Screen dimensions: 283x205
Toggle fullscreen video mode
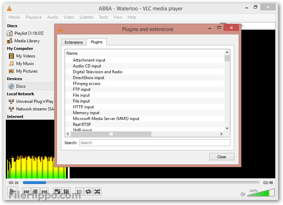point(57,191)
